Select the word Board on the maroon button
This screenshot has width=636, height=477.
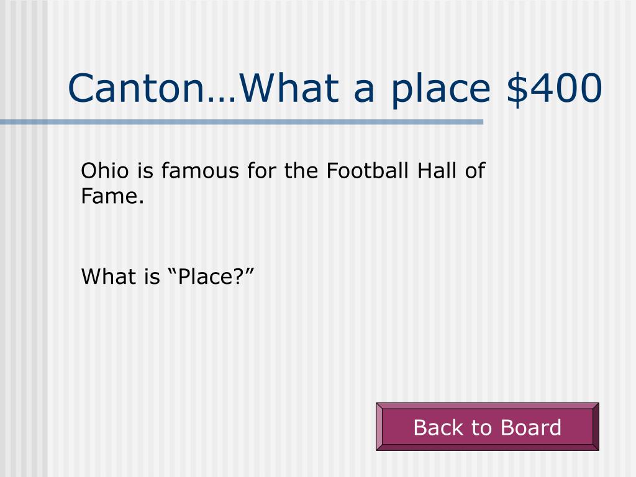531,427
